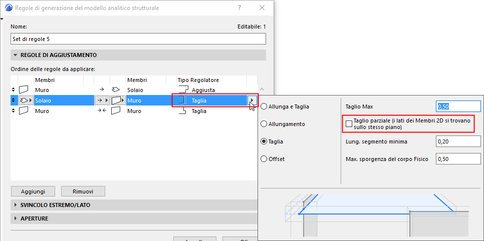Viewport: 484px width, 241px height.
Task: Open the regulator settings flyout arrow
Action: coord(252,100)
